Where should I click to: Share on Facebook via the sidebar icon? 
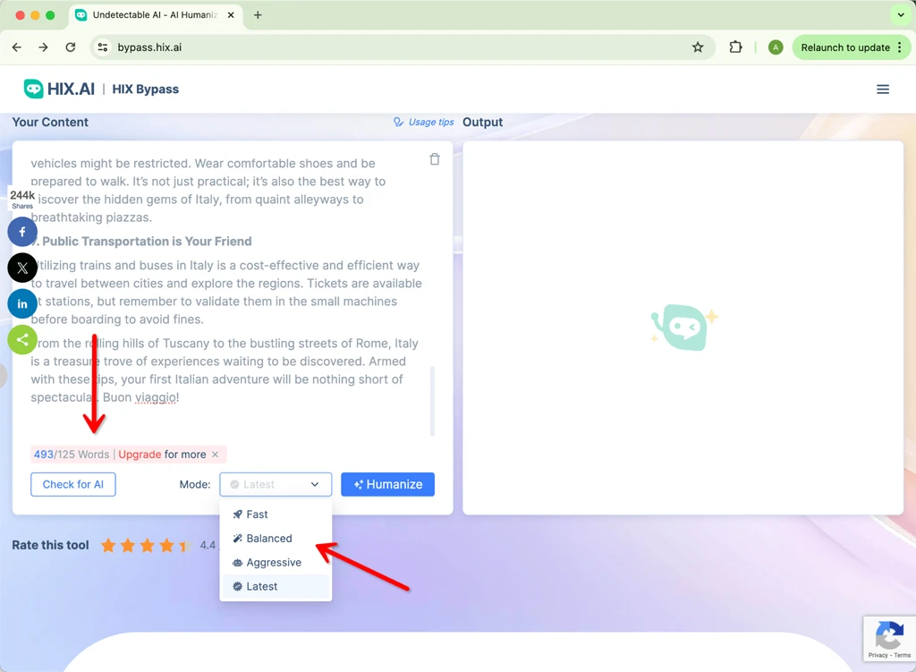click(22, 232)
